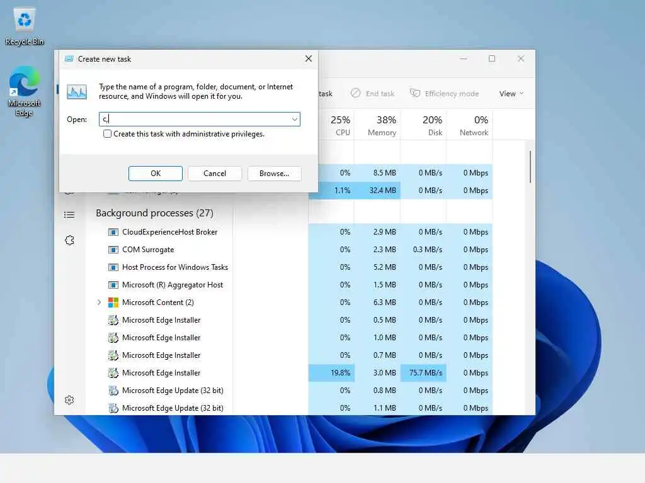The width and height of the screenshot is (645, 483).
Task: Click the icon of Edge Installer using 0.5 MB
Action: click(x=113, y=320)
